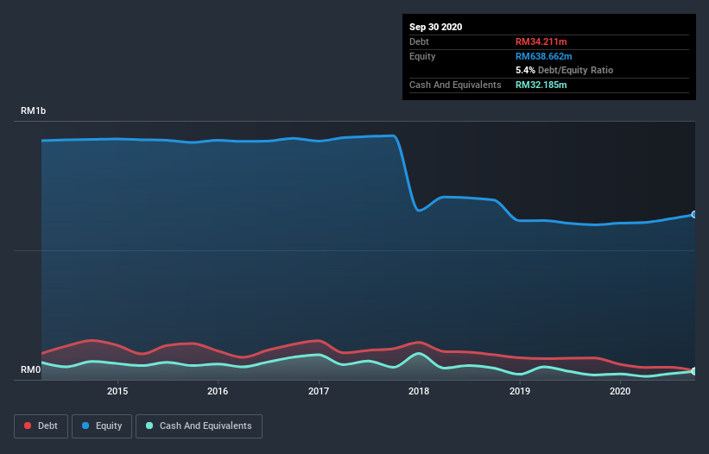Click the 2018 x-axis label
709x454 pixels.
pyautogui.click(x=419, y=391)
